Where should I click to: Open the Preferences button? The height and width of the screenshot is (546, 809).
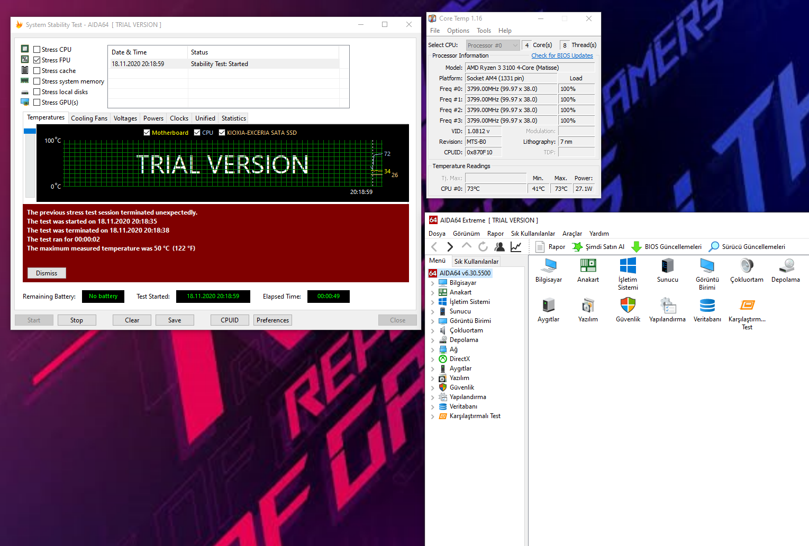coord(273,320)
